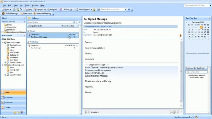Click Schedule Meeting button
This screenshot has width=212, height=119.
42,13
